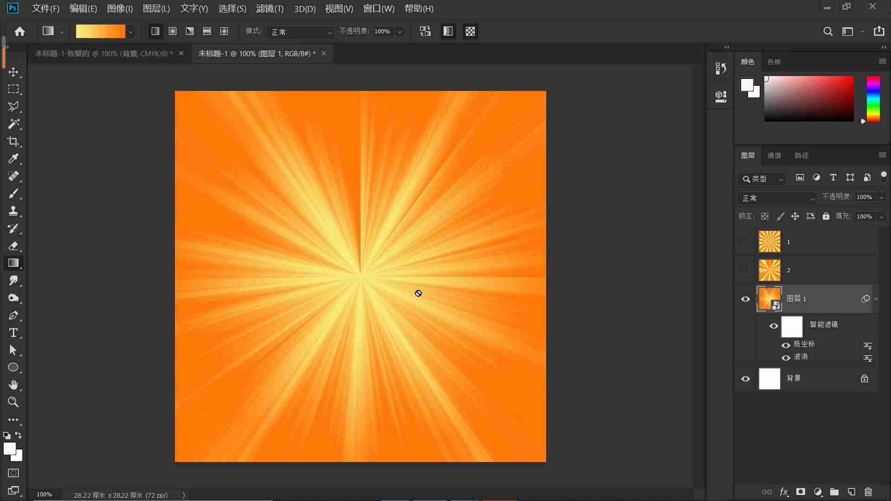Open the tool preset picker arrow
This screenshot has height=501, width=891.
pos(62,32)
